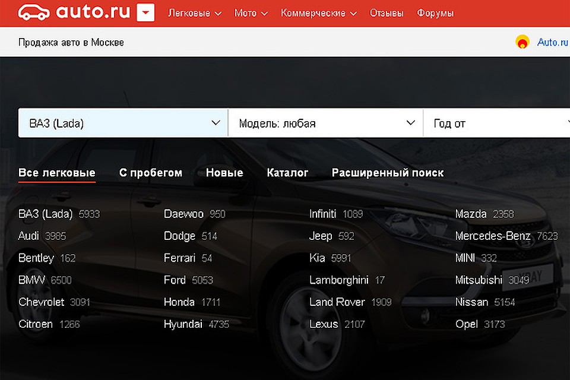Click the auto.ru car logo icon
The image size is (570, 380).
pyautogui.click(x=34, y=12)
